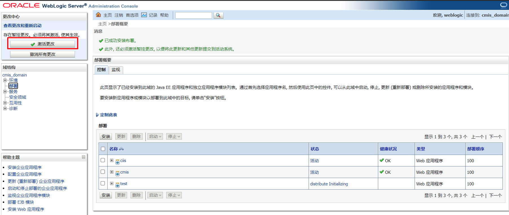The height and width of the screenshot is (215, 509).
Task: Check the checkbox for the test row
Action: pyautogui.click(x=103, y=183)
